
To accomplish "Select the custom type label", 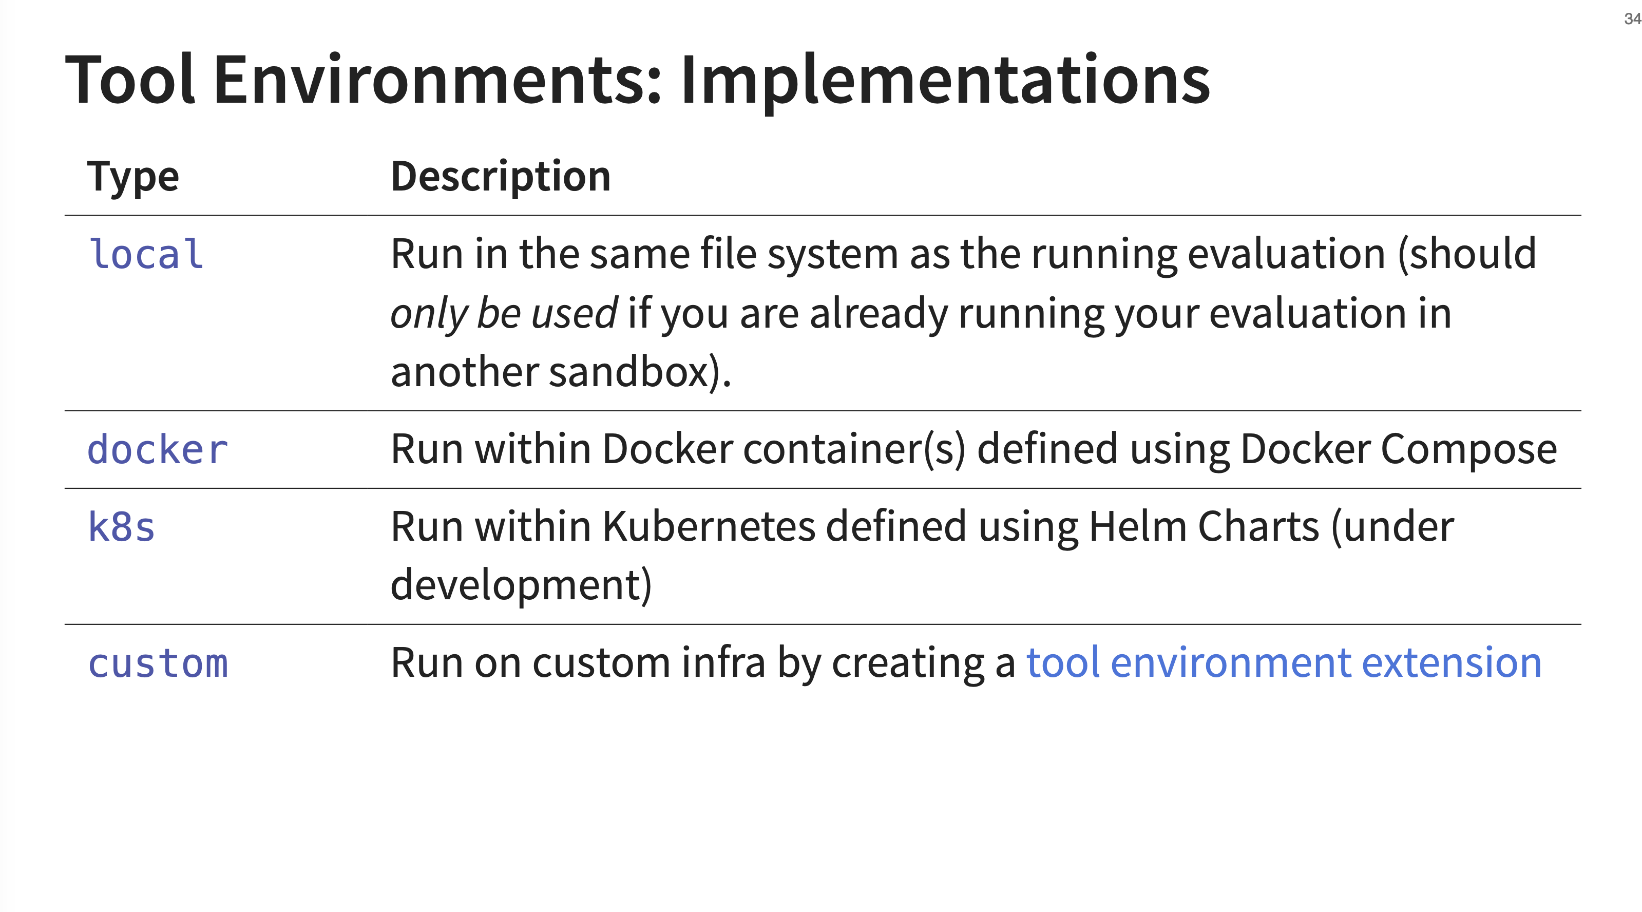I will (x=158, y=663).
